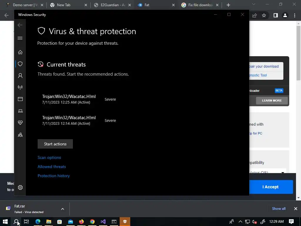Viewport: 301px width, 226px height.
Task: Close the New Tab browser tab
Action: tap(86, 5)
